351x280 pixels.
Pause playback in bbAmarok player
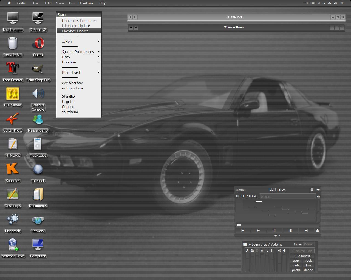click(x=274, y=231)
